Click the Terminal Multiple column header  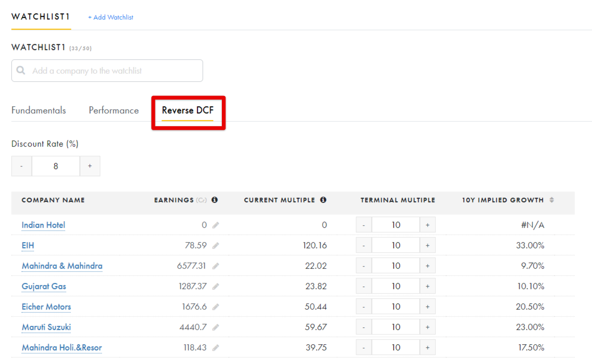(x=398, y=200)
